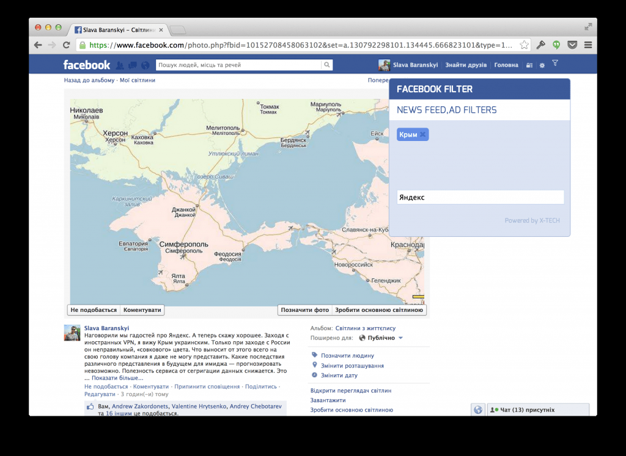Viewport: 626px width, 456px height.
Task: Open Chrome hamburger menu
Action: [587, 45]
